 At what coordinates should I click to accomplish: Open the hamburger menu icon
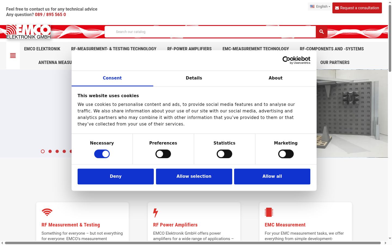tap(13, 56)
